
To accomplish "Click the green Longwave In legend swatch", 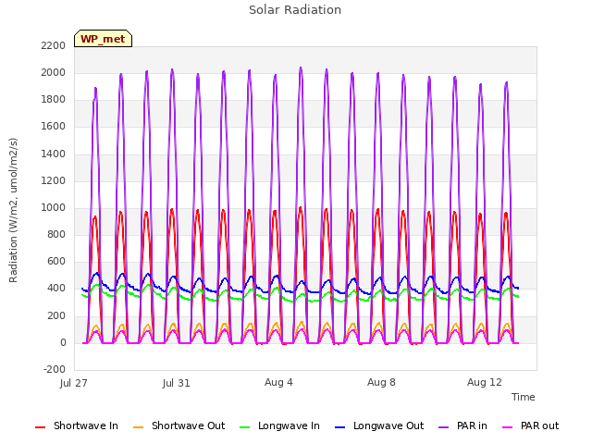I will (x=244, y=427).
